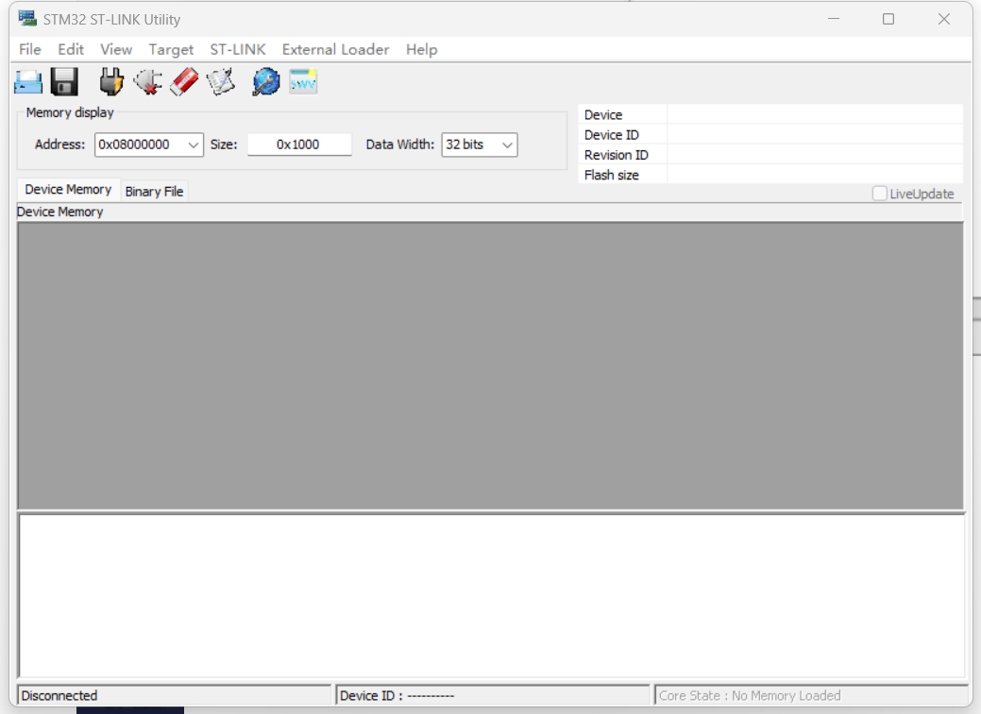Click the Disconnected status text
Screen dimensions: 981x714
[x=59, y=696]
